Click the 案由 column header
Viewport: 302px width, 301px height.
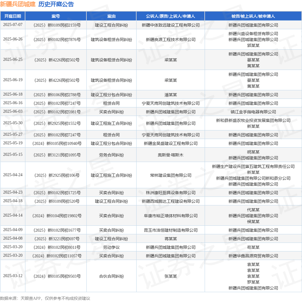coord(111,16)
